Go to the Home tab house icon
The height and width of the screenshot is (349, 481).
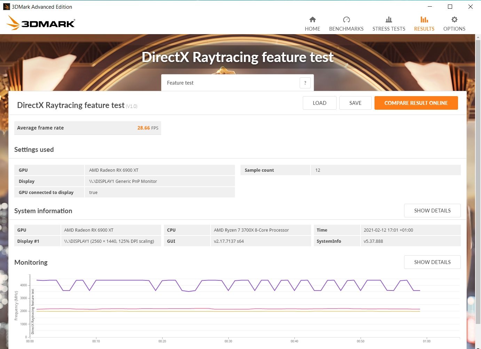tap(313, 20)
